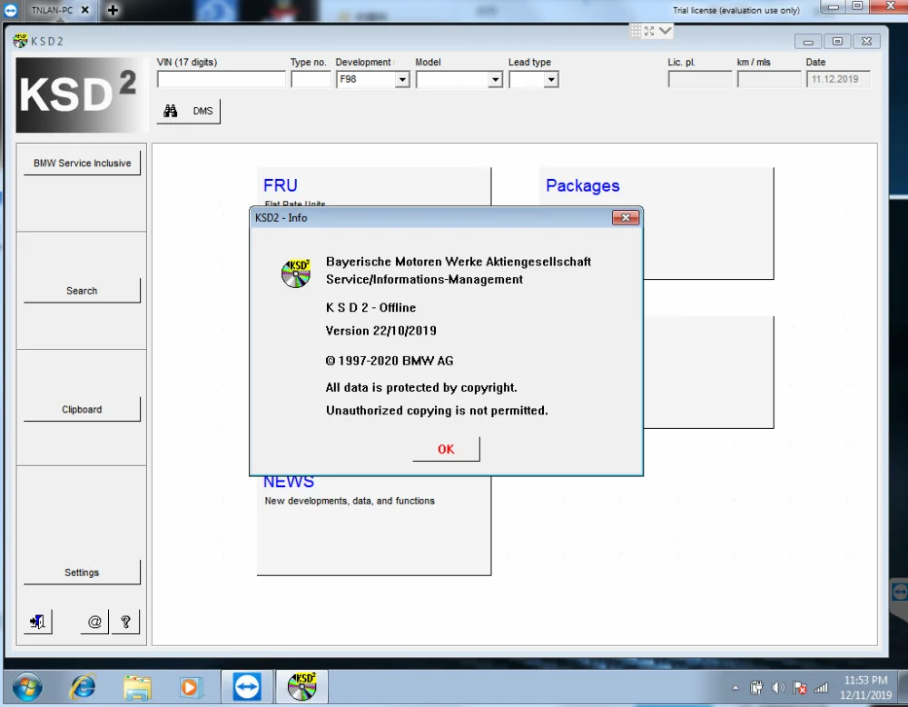Click the power plug tray icon
Image resolution: width=908 pixels, height=707 pixels.
[756, 688]
